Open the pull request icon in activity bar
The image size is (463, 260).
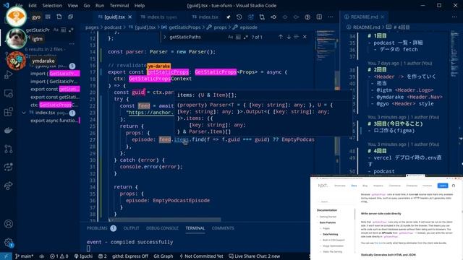[x=8, y=149]
